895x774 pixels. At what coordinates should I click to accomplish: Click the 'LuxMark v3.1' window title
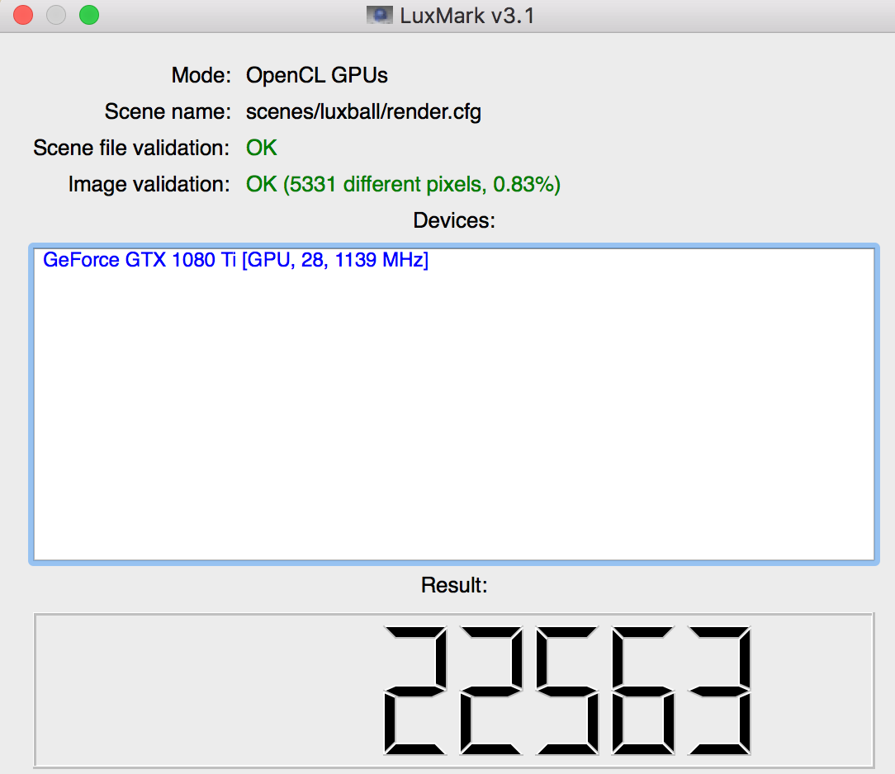coord(467,16)
